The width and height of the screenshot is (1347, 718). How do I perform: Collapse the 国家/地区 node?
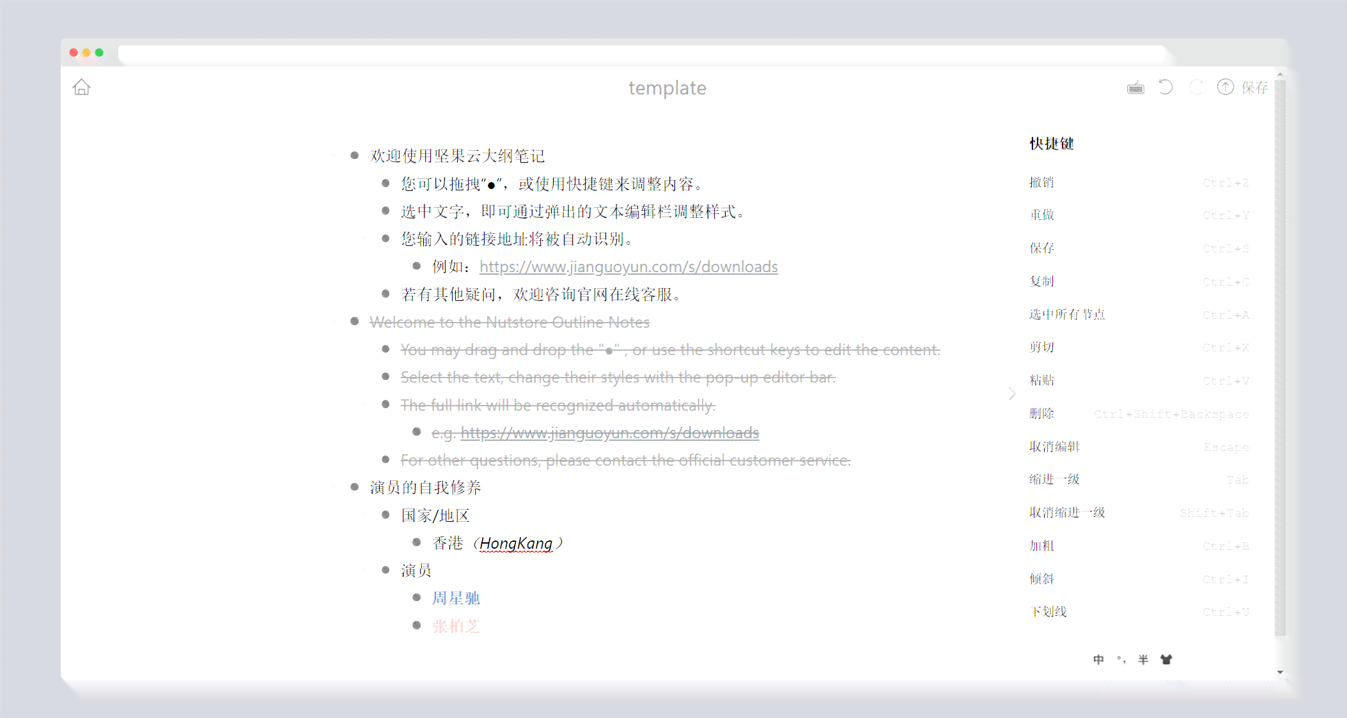point(364,514)
